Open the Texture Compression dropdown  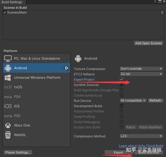(x=141, y=69)
